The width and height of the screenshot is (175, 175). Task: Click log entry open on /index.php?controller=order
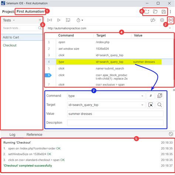34,148
